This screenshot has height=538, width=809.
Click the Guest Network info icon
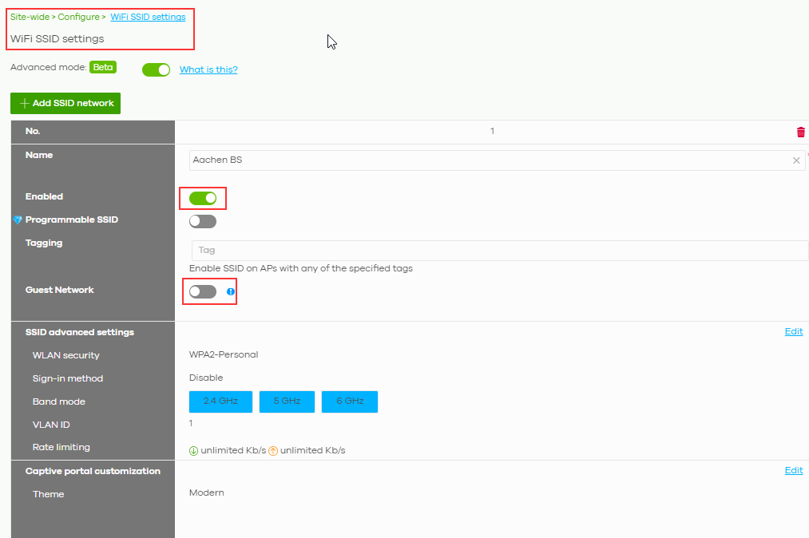[x=231, y=292]
